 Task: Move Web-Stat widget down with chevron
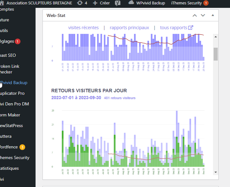click(x=203, y=15)
